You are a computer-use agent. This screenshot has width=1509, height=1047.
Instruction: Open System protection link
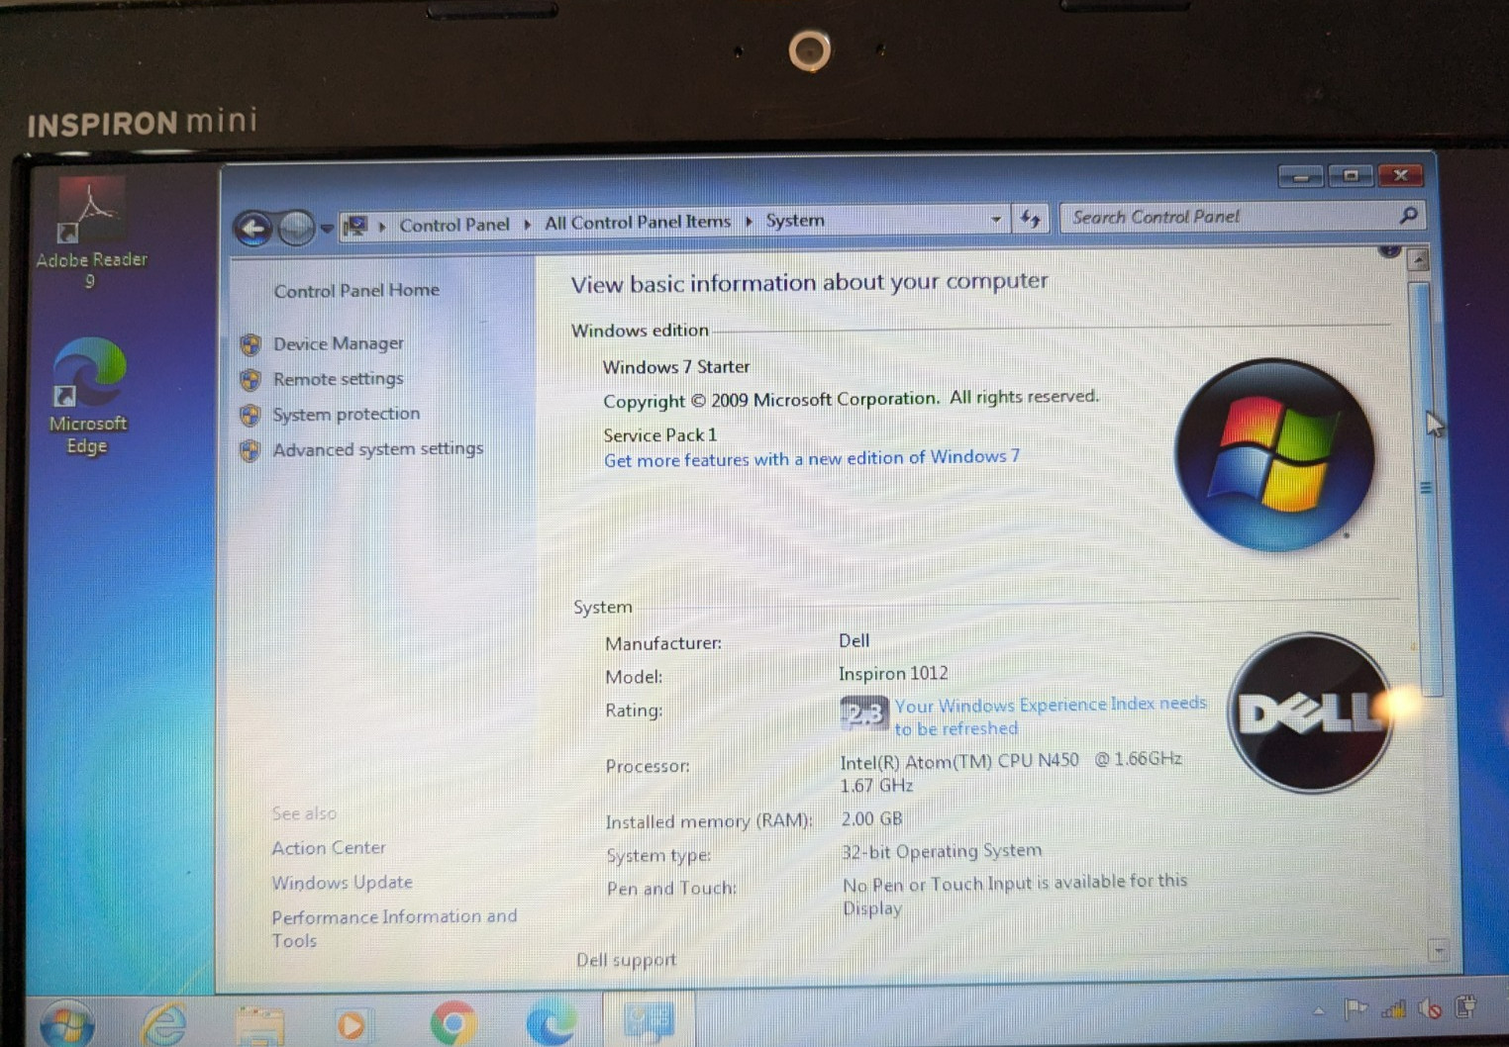(347, 414)
